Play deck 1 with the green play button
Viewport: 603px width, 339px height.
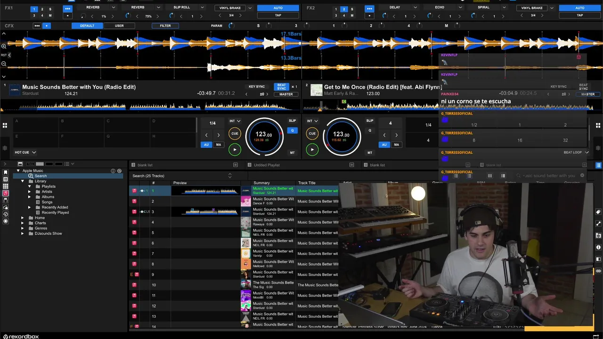tap(235, 150)
